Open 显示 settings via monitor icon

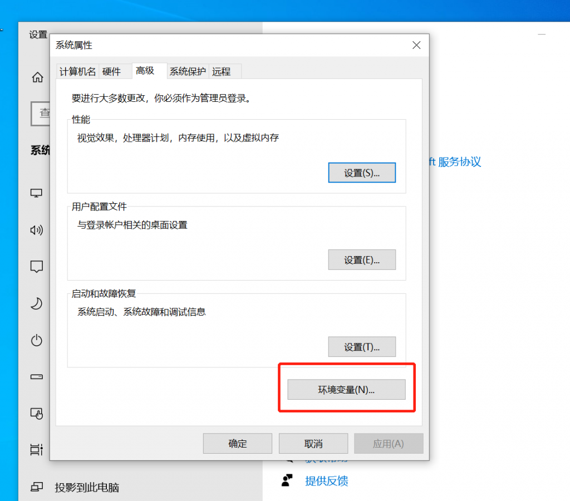pyautogui.click(x=36, y=193)
